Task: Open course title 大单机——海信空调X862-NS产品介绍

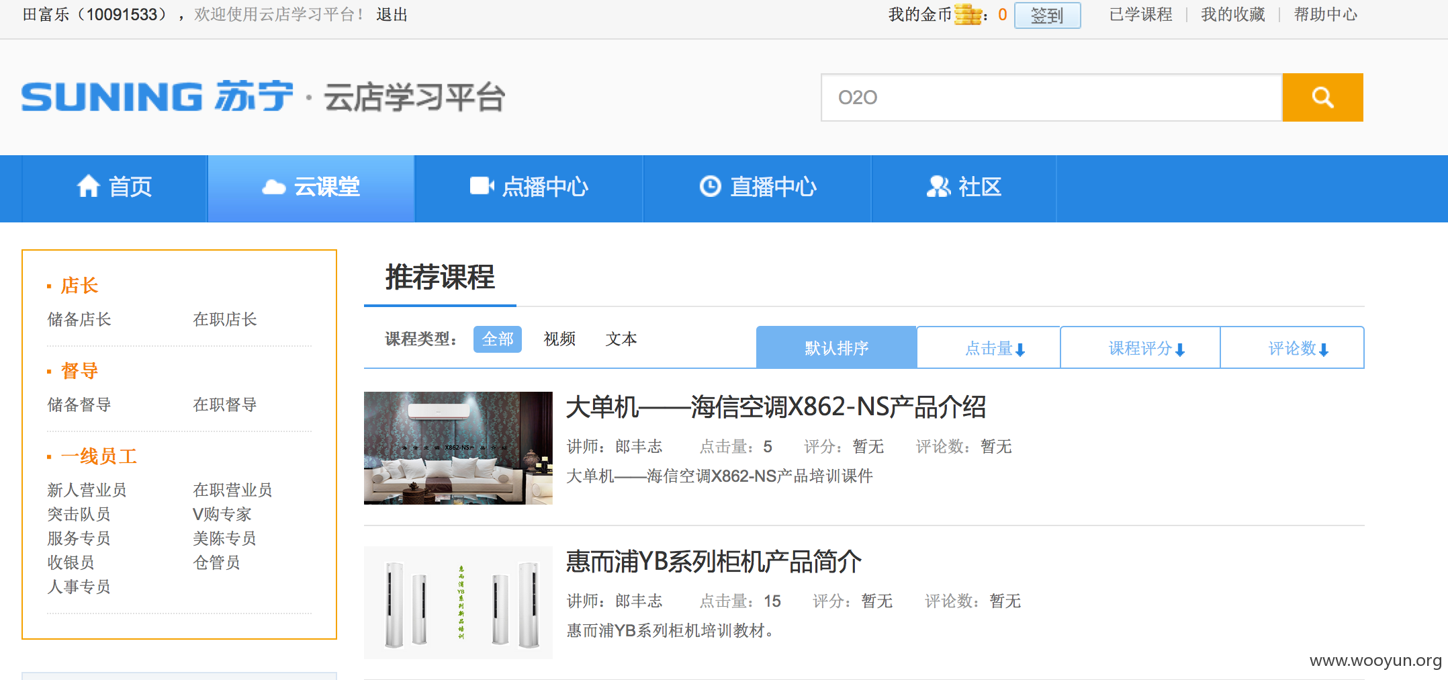Action: click(776, 407)
